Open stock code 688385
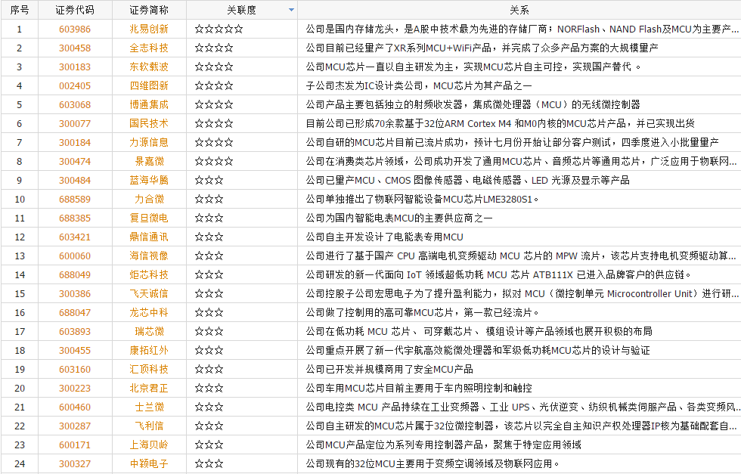The image size is (741, 474). 75,218
